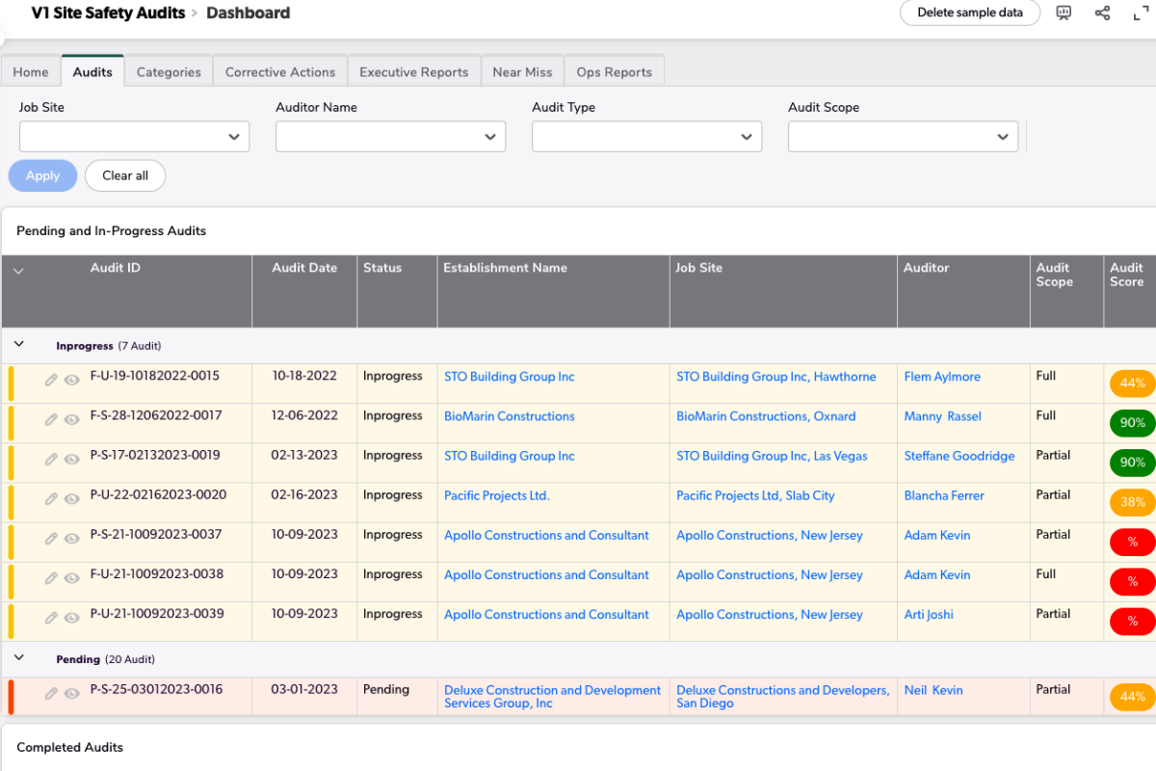Viewport: 1156px width, 771px height.
Task: Edit audit F-U-19-10182022-0015 with pencil icon
Action: click(52, 380)
